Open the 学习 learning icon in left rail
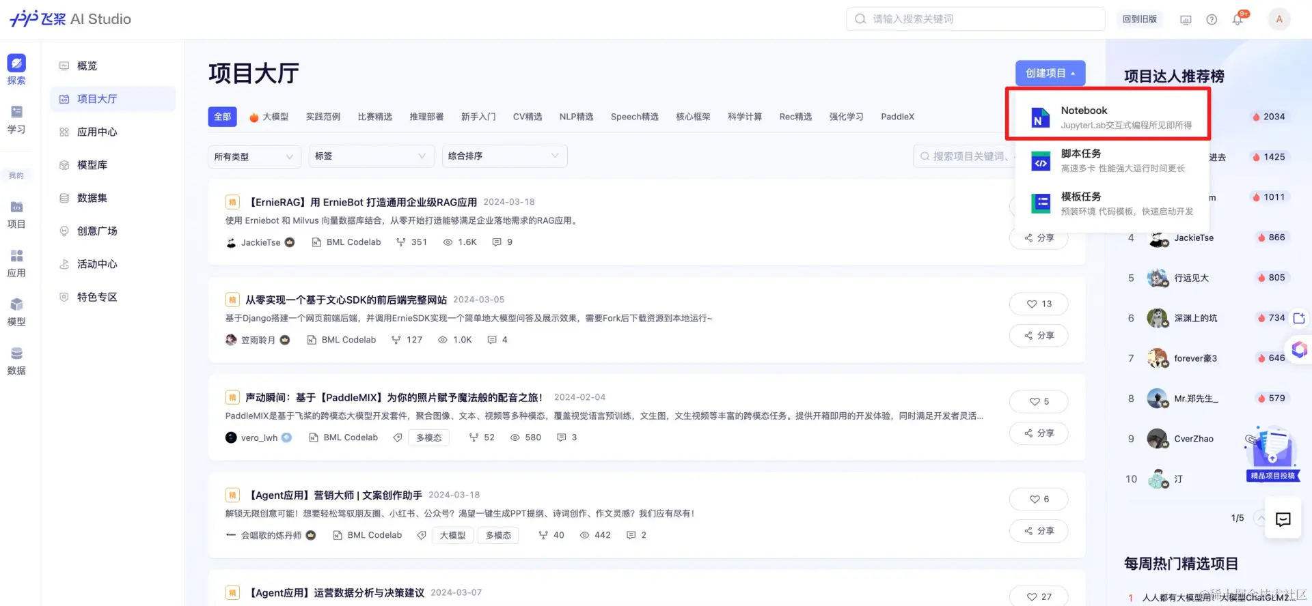 (x=16, y=112)
